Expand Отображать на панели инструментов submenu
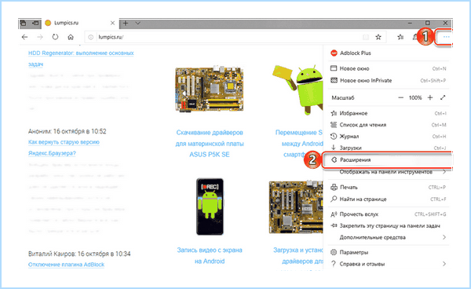The height and width of the screenshot is (289, 471). click(388, 172)
